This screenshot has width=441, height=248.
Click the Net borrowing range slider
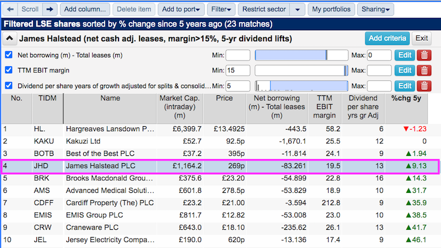coord(302,55)
